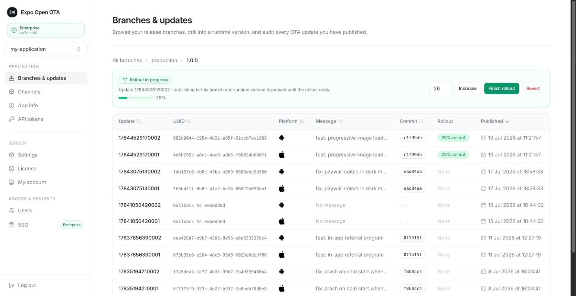
Task: Click commit ead84aa in 17843075130002 row
Action: click(412, 172)
